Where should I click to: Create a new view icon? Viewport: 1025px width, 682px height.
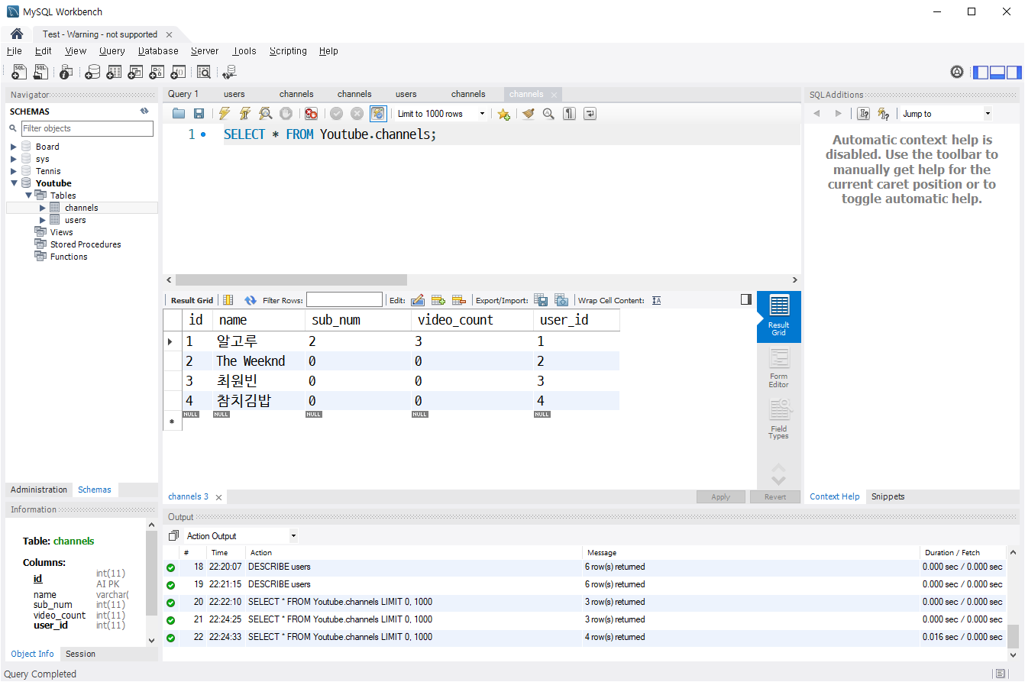[x=135, y=72]
